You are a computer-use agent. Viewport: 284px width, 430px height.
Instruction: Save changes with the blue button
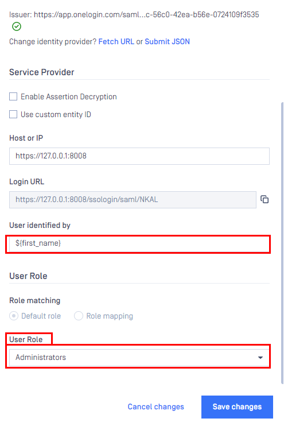237,406
